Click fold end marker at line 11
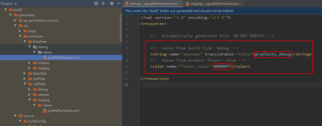This screenshot has height=126, width=322. click(138, 79)
